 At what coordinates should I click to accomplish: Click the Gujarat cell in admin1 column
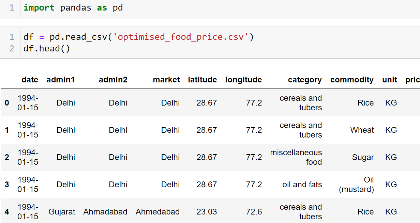[62, 212]
